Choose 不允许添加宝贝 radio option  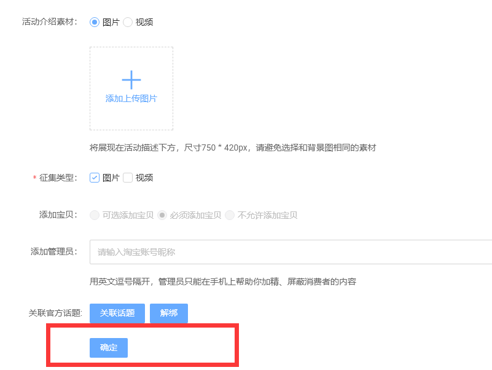pyautogui.click(x=230, y=215)
